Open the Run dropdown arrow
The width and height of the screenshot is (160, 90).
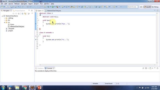coord(55,7)
